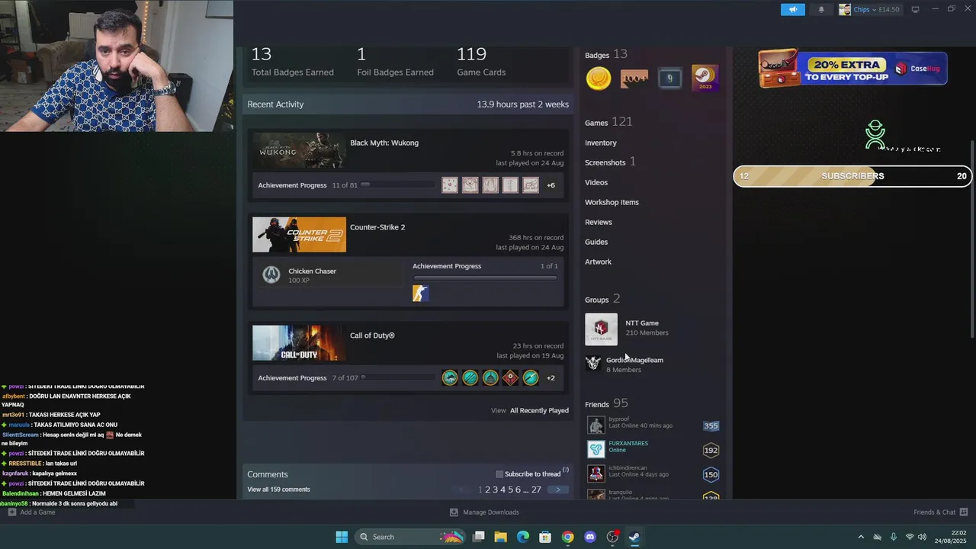Open the Chips account avatar
The height and width of the screenshot is (549, 976).
tap(845, 10)
